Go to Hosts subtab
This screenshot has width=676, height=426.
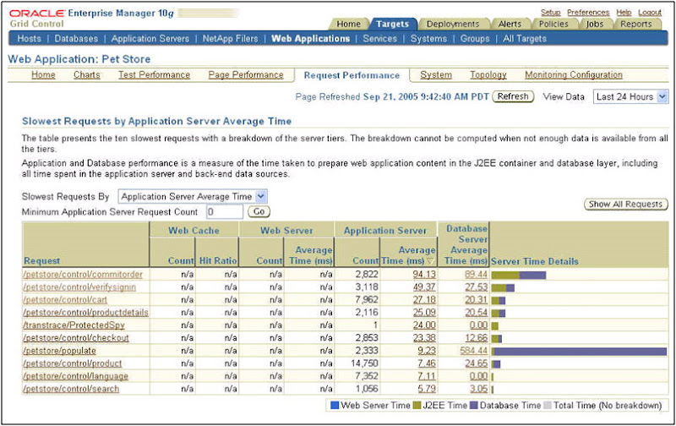[30, 38]
